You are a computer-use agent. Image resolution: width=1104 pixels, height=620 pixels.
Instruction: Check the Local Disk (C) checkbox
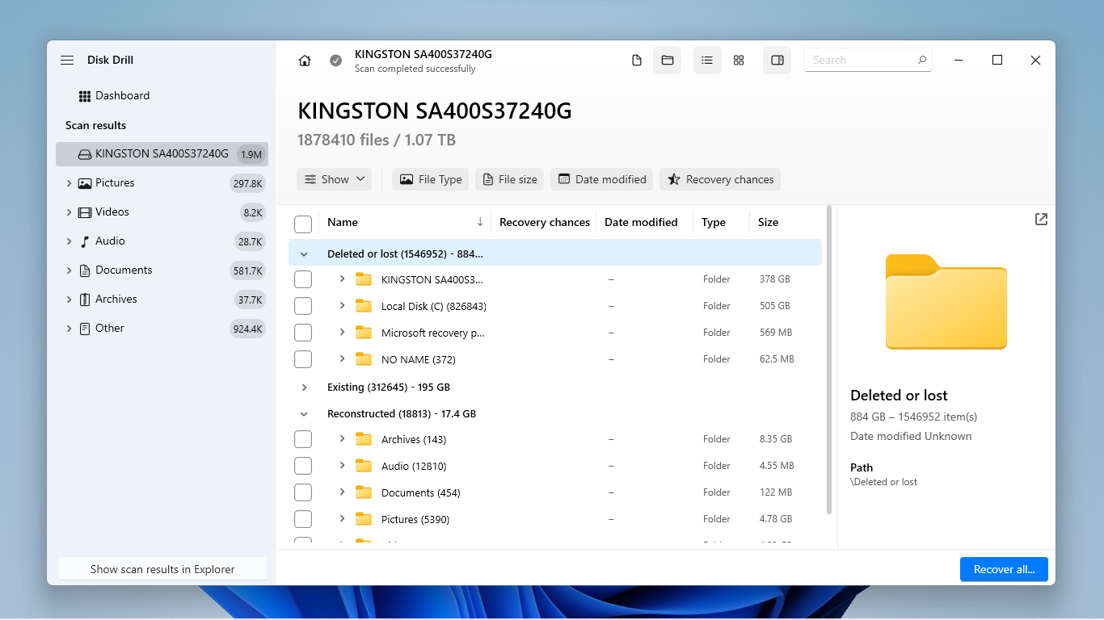click(x=303, y=306)
